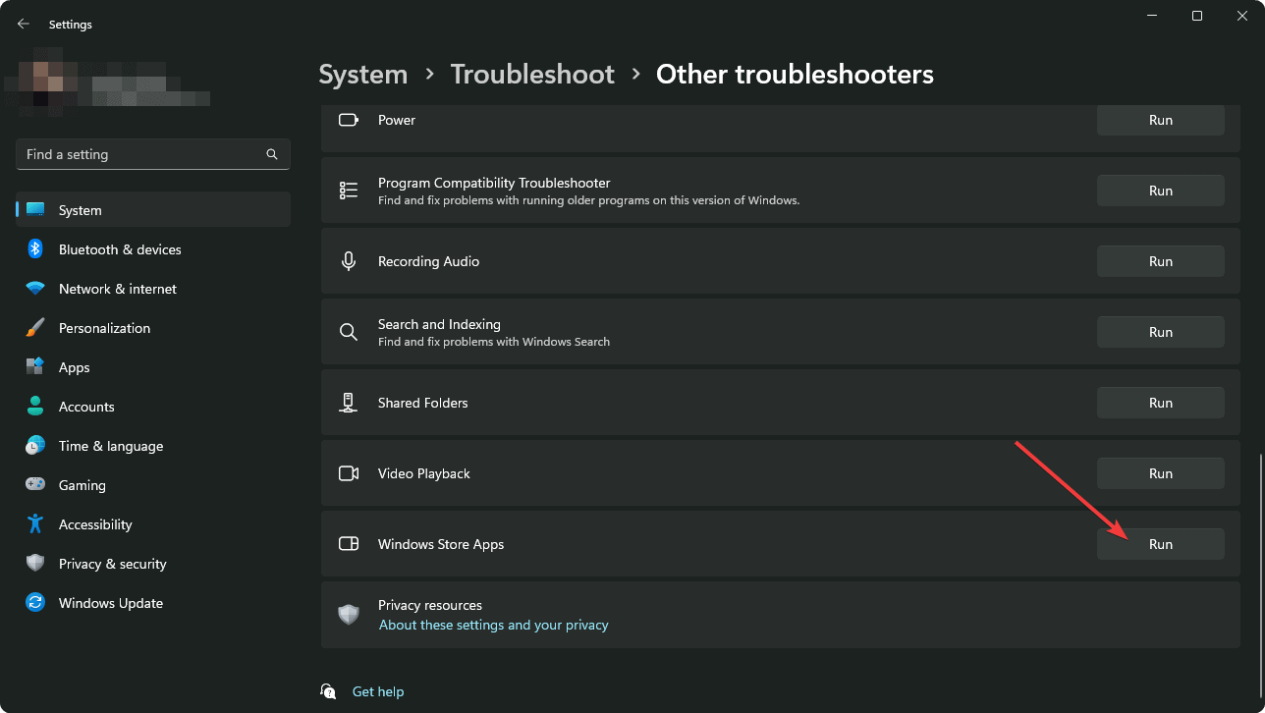This screenshot has width=1265, height=713.
Task: Open About these settings and your privacy
Action: coord(493,624)
